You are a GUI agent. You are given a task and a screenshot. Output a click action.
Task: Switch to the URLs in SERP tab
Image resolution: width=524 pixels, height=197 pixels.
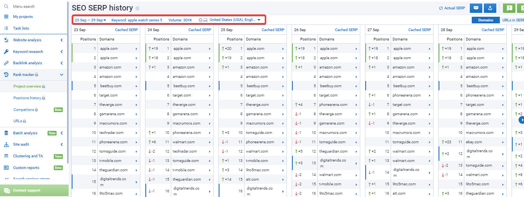coord(513,20)
